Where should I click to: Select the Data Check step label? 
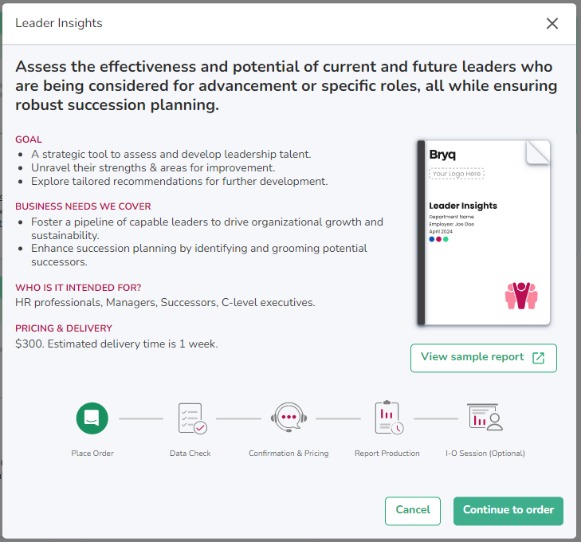190,454
